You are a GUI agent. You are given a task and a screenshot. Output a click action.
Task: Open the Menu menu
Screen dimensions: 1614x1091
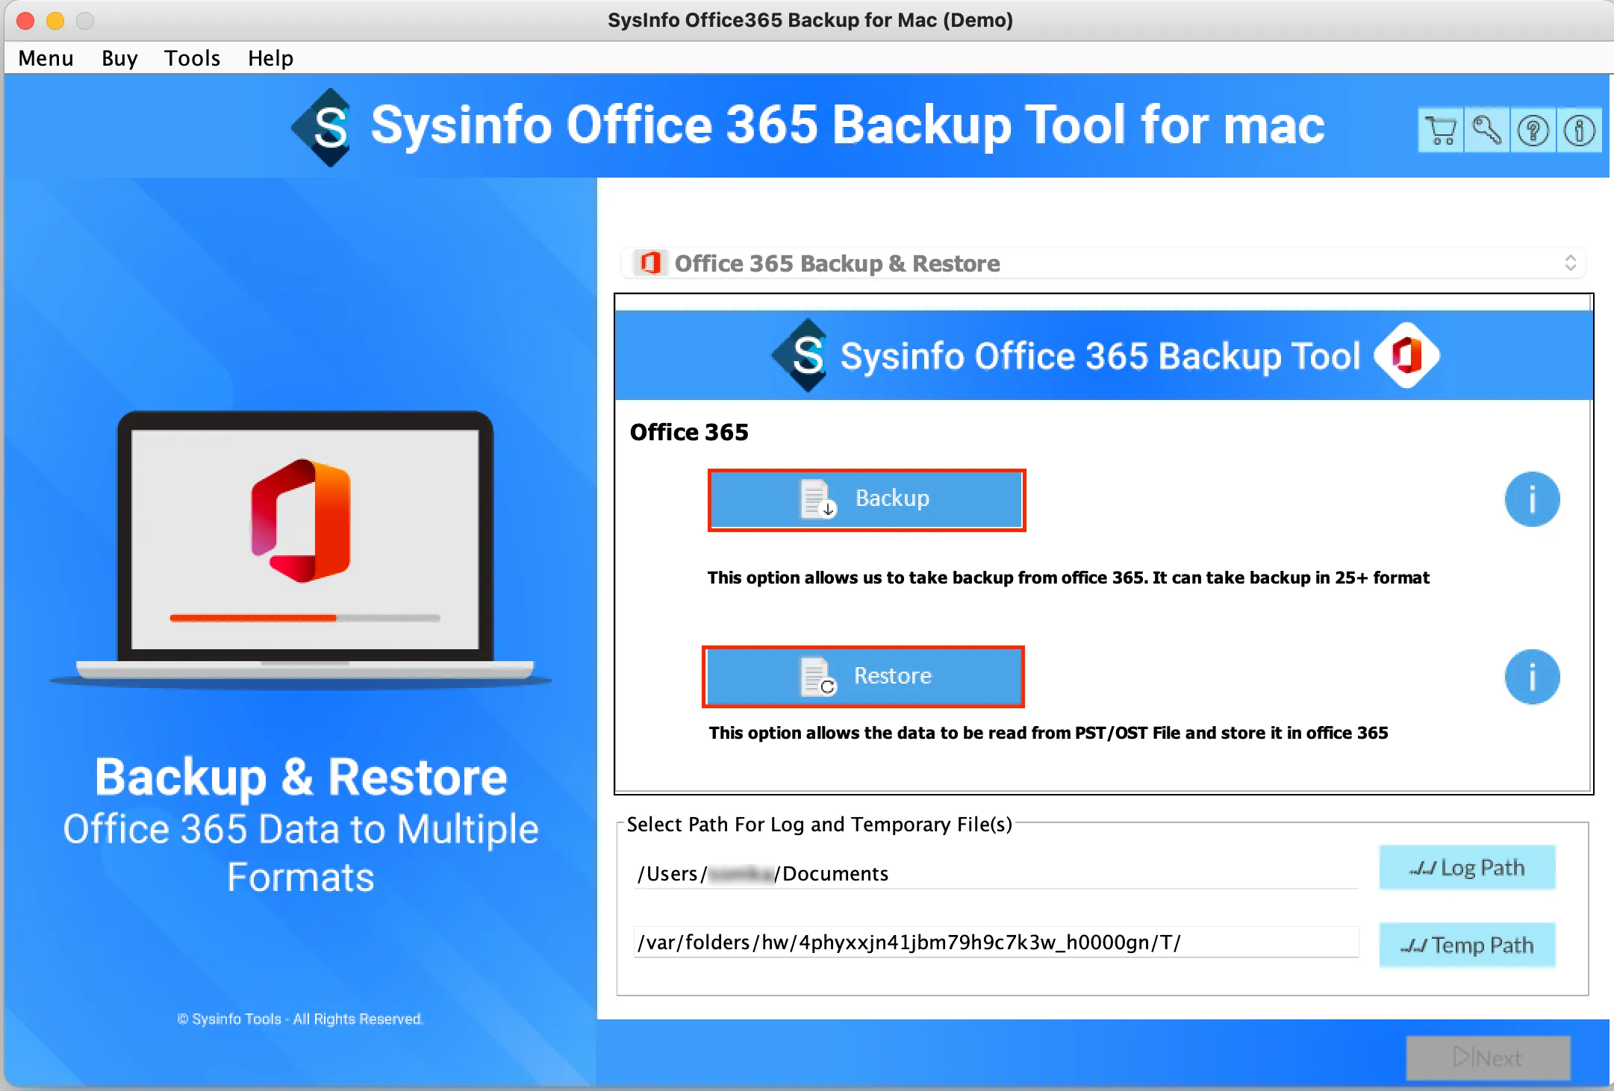46,58
